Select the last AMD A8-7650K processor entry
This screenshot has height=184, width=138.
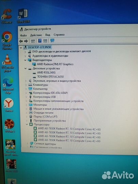point(69,140)
